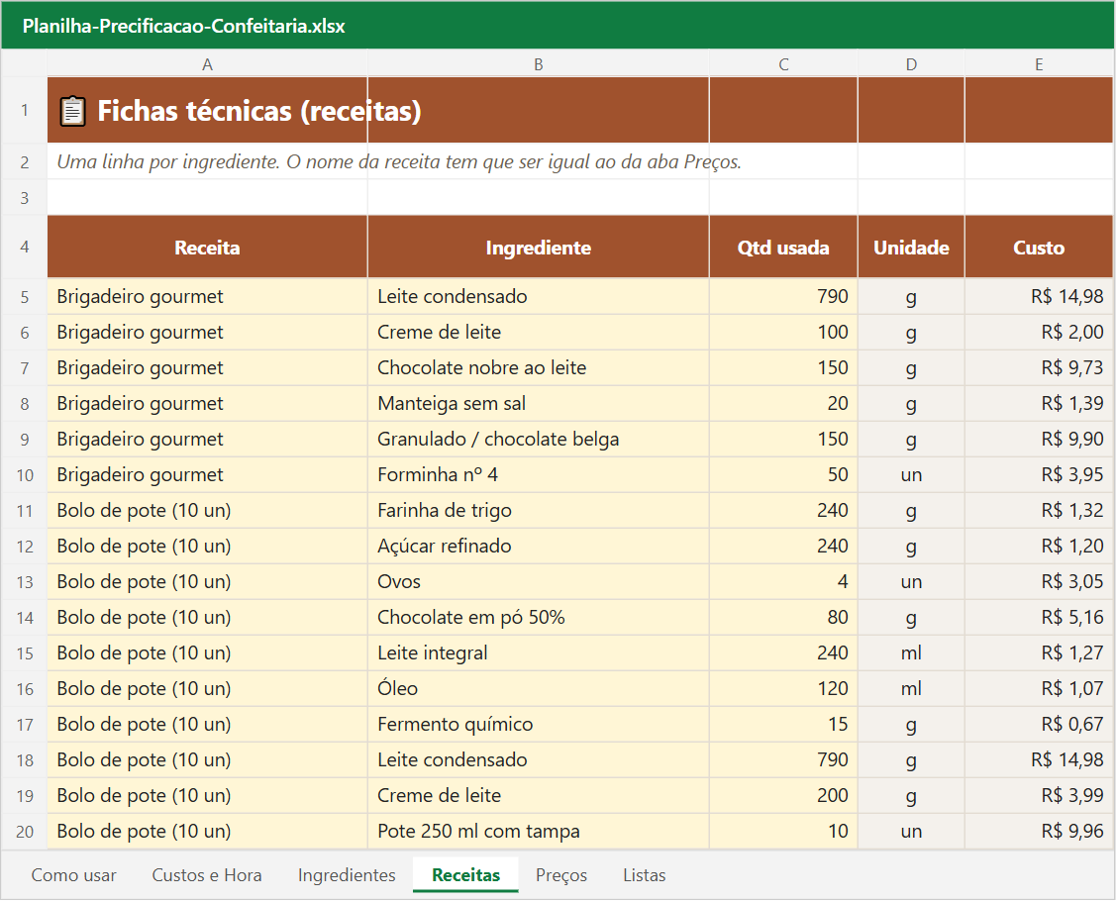Open the Preços sheet tab
This screenshot has height=902, width=1116.
(561, 875)
